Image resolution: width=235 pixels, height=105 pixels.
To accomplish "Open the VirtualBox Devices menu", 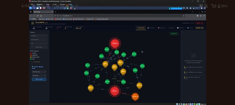I will point(62,4).
